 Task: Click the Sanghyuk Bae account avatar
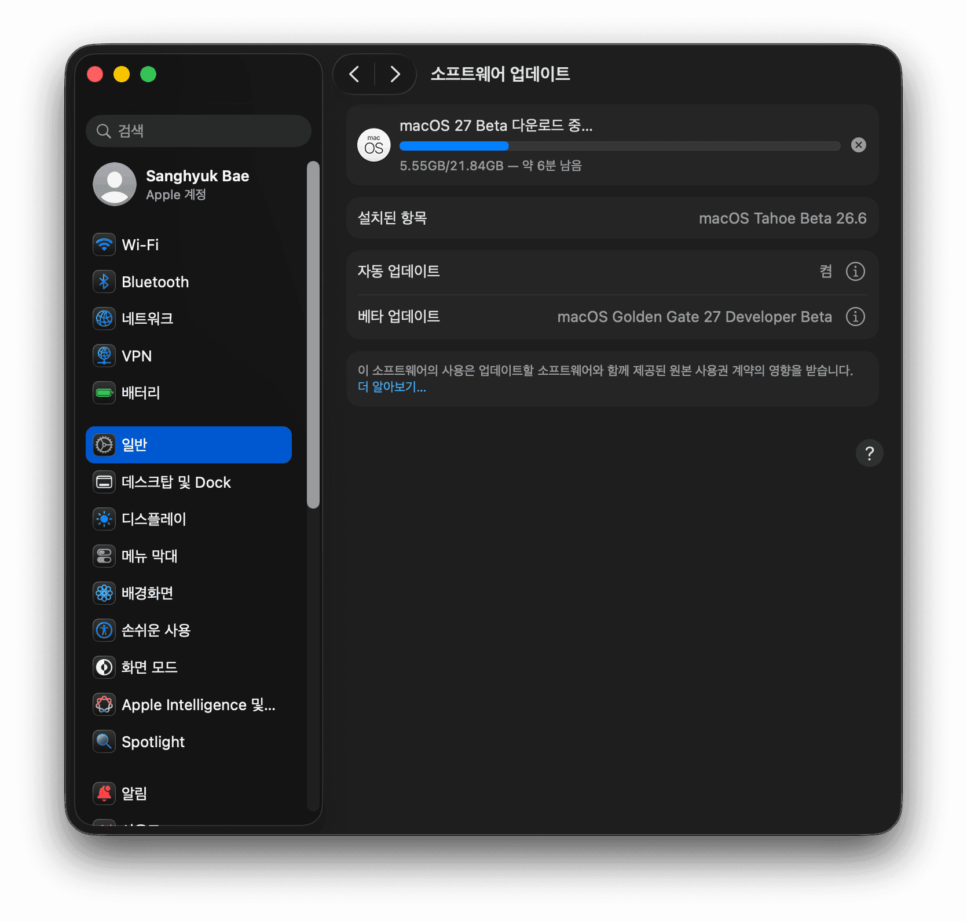[115, 184]
